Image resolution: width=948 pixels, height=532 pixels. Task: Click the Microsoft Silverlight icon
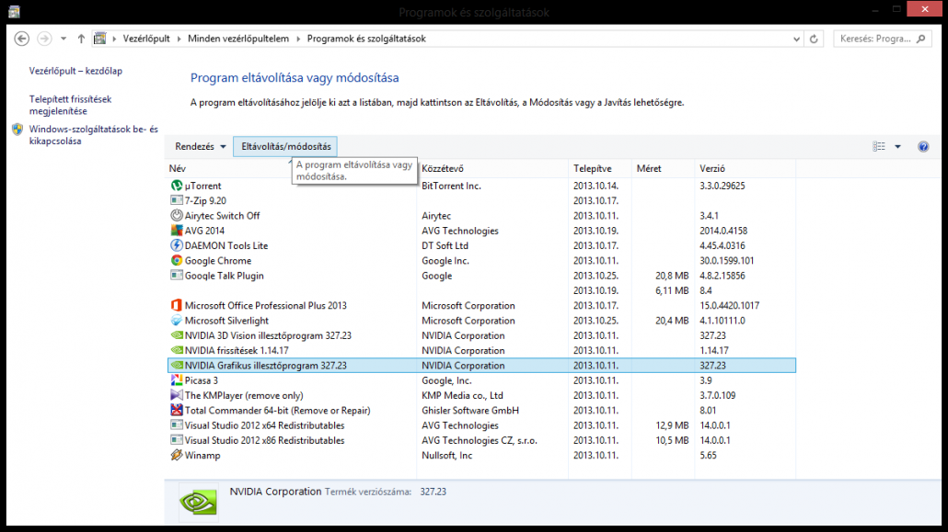pyautogui.click(x=177, y=321)
